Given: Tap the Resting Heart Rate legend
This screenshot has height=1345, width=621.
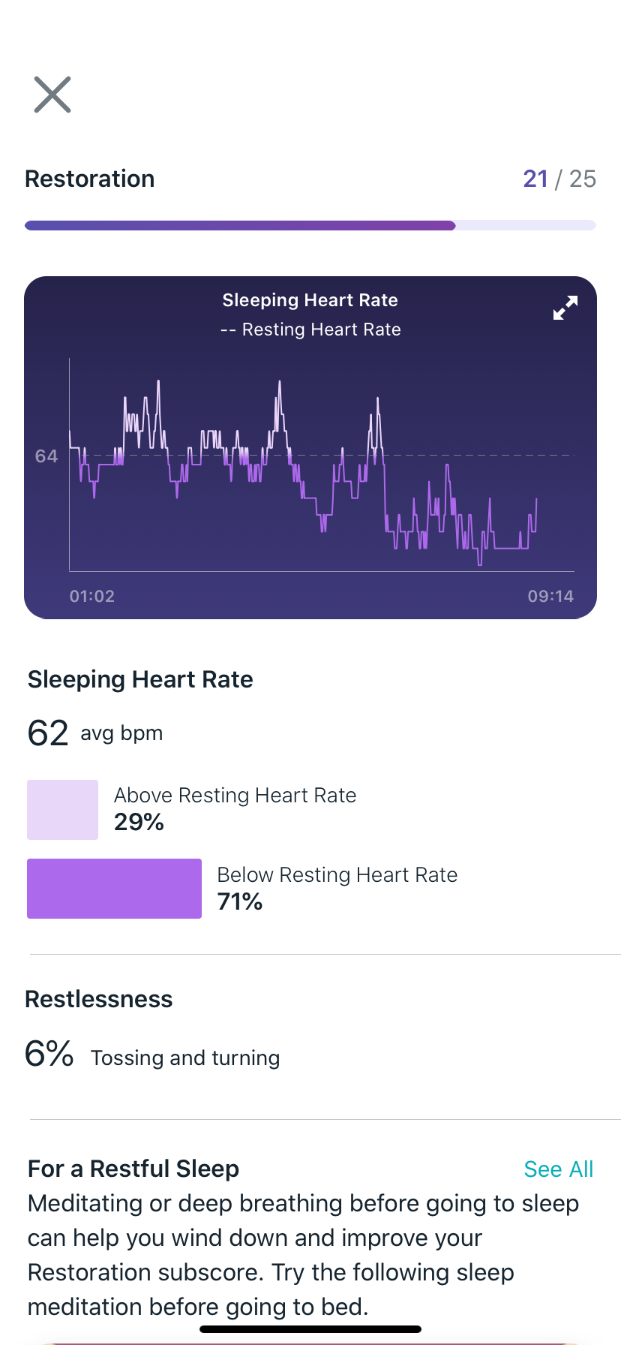Looking at the screenshot, I should click(x=310, y=329).
